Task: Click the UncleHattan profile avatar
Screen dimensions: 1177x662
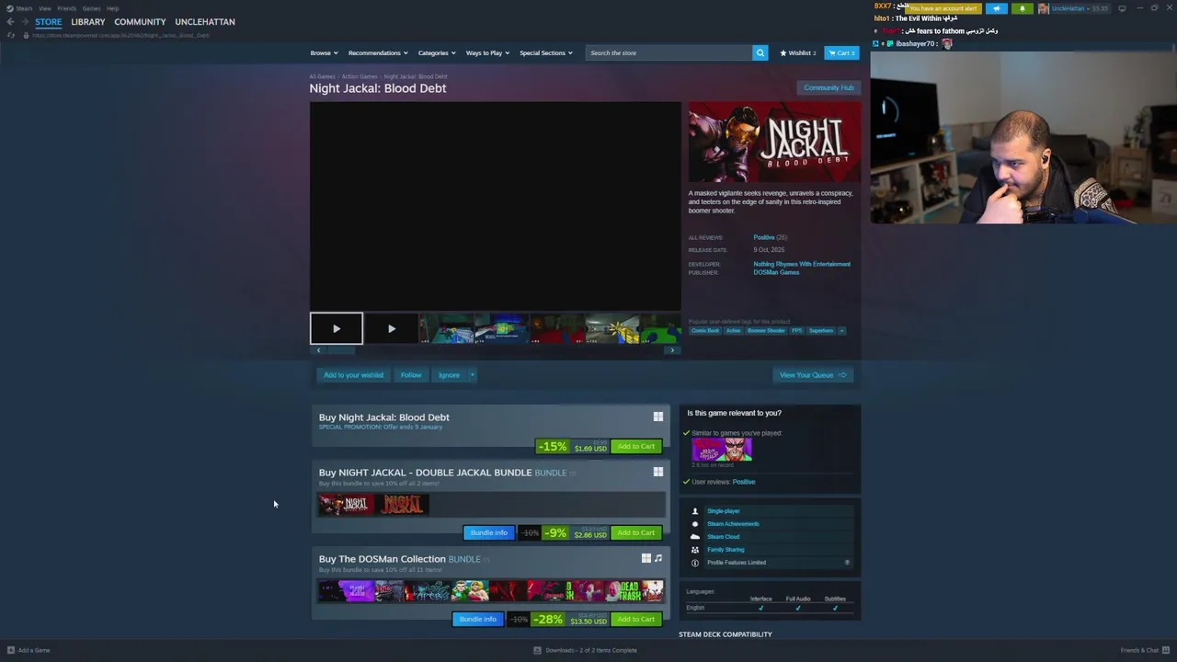Action: tap(1043, 8)
